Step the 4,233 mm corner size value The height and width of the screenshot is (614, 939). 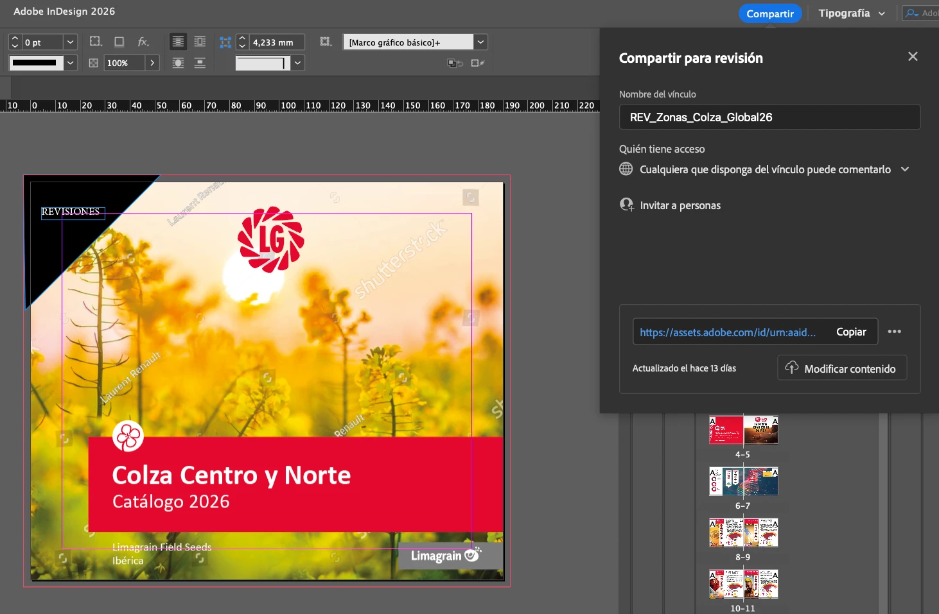click(x=242, y=42)
